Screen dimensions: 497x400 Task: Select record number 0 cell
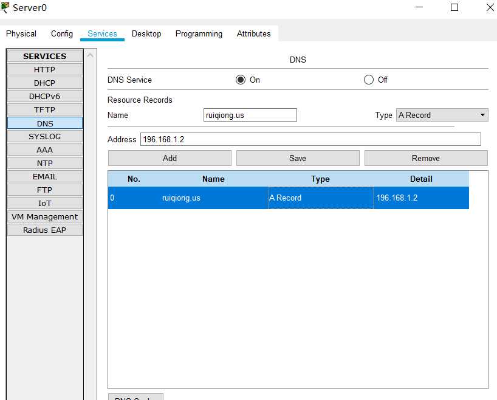pos(134,198)
